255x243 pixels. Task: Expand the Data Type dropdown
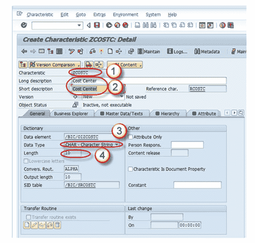[117, 145]
